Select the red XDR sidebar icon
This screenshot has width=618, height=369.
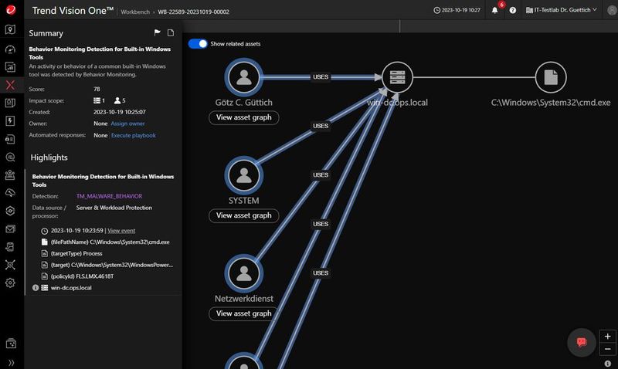10,85
